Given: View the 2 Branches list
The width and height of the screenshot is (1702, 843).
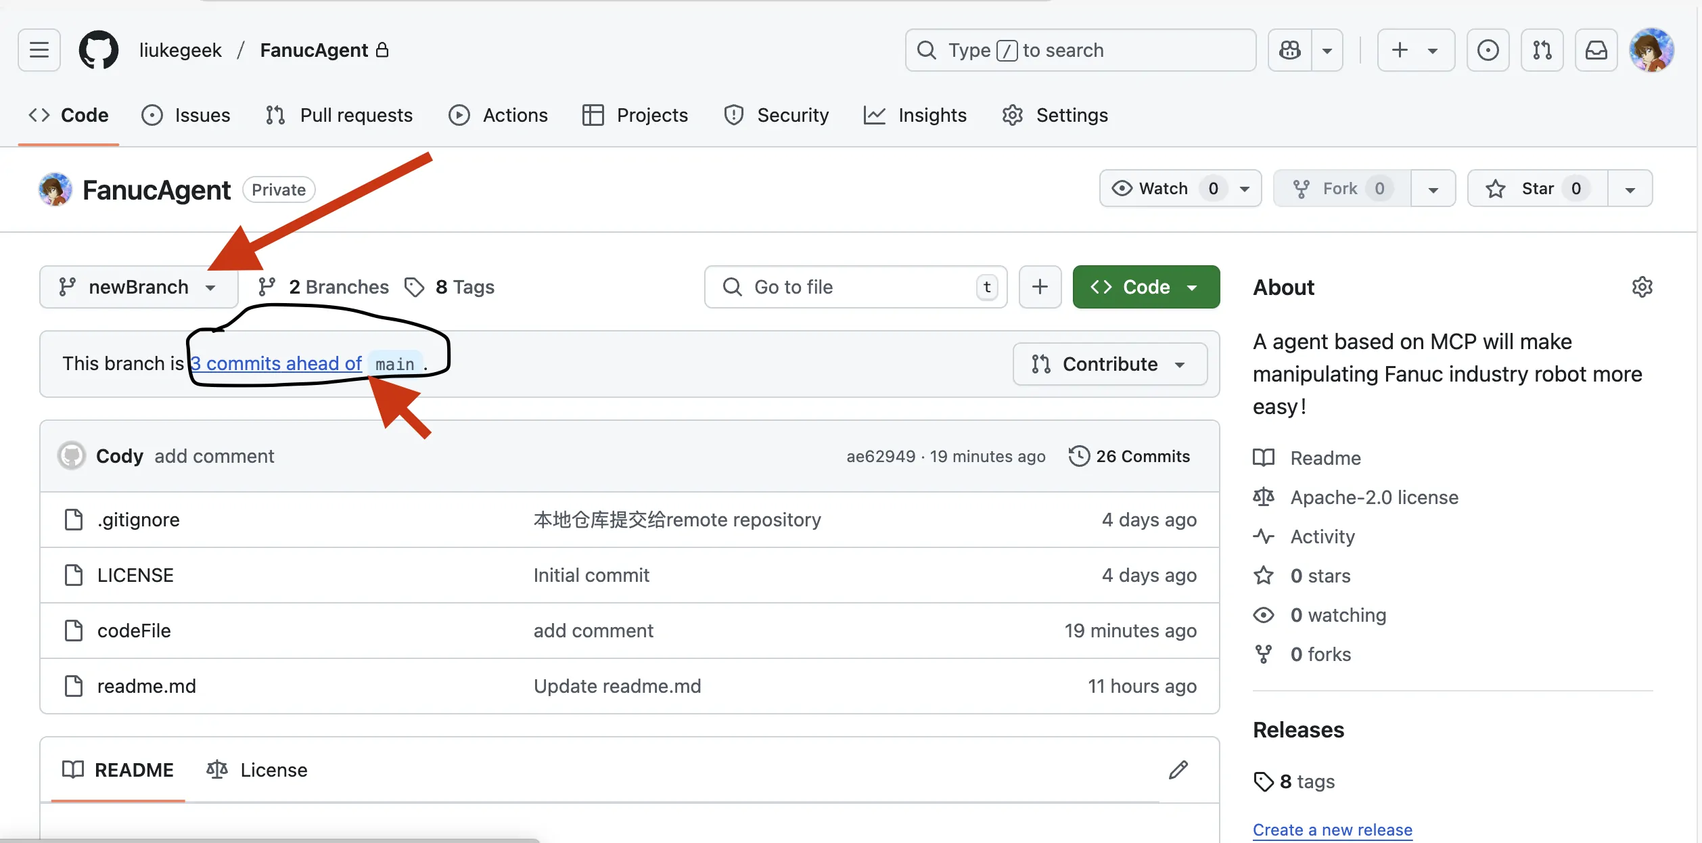Looking at the screenshot, I should 323,287.
